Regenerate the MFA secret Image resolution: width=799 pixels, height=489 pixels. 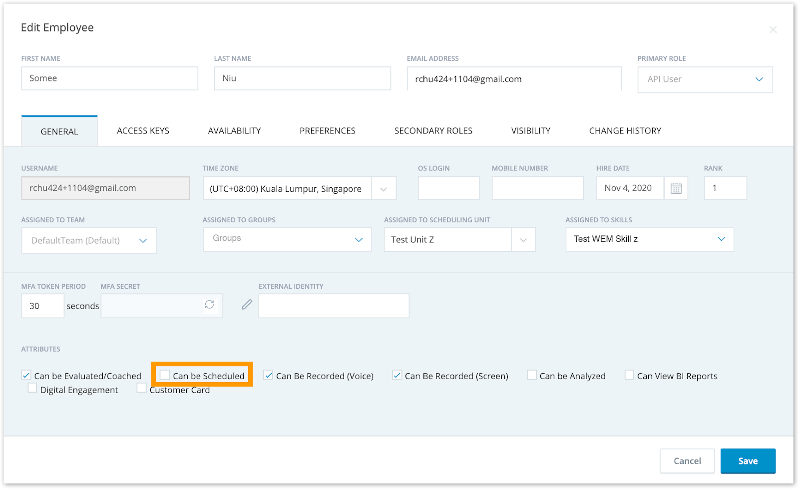210,305
